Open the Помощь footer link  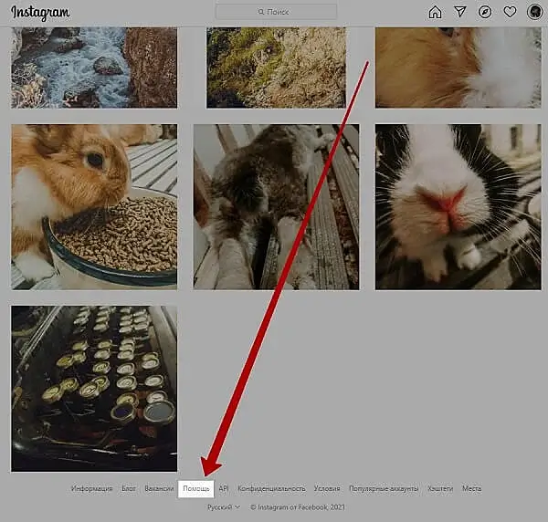tap(196, 489)
